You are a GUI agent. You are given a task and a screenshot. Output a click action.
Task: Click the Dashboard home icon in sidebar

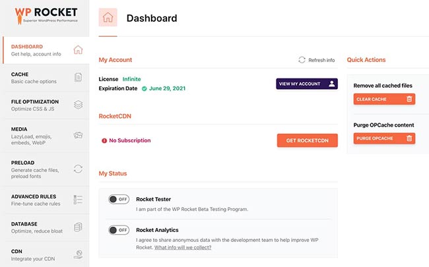78,49
